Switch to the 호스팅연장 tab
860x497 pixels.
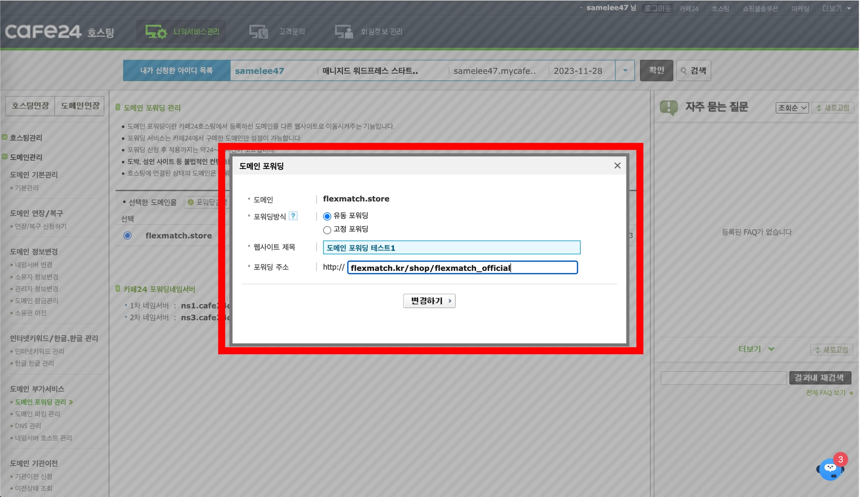click(30, 105)
